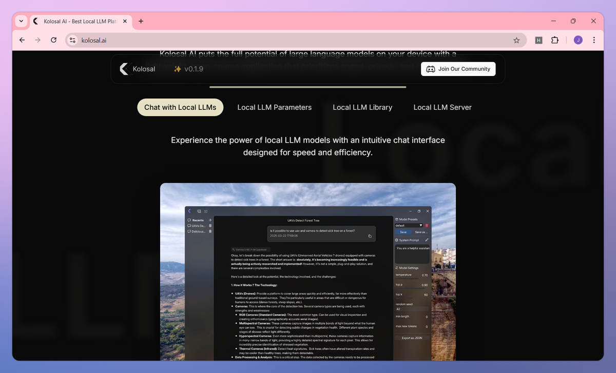This screenshot has height=373, width=616.
Task: Focus the kolosal.ai address bar
Action: [x=295, y=40]
